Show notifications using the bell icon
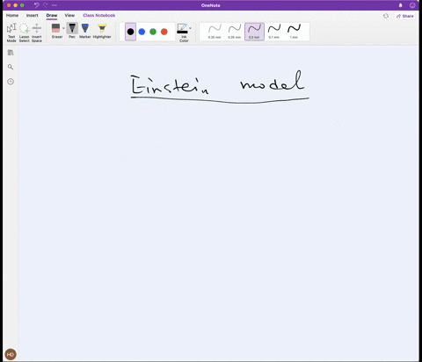Image resolution: width=422 pixels, height=362 pixels. 401,5
